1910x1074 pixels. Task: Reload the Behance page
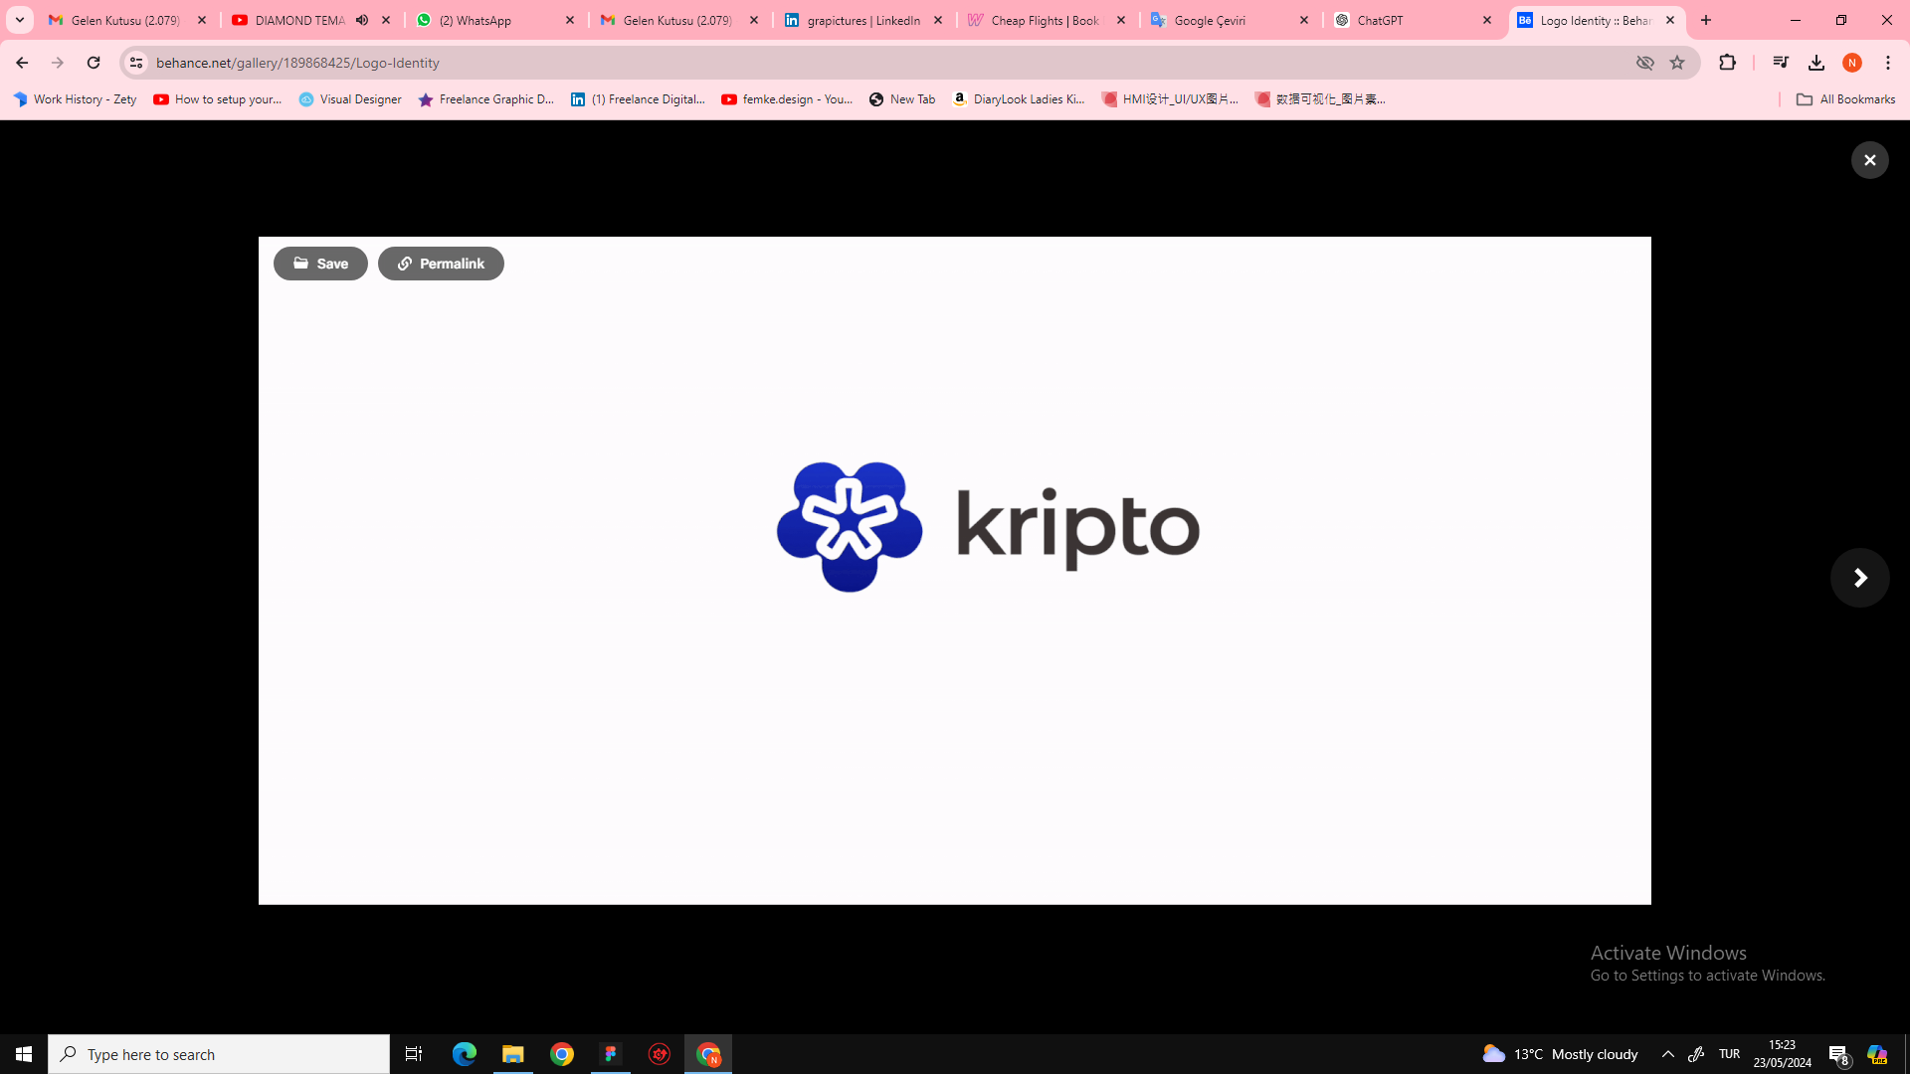(x=94, y=63)
